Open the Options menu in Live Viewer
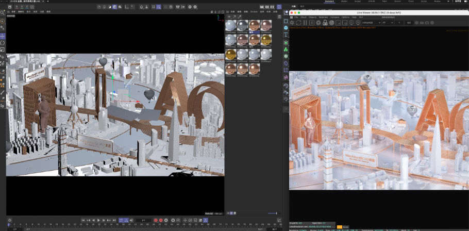Image resolution: width=469 pixels, height=231 pixels. point(346,17)
